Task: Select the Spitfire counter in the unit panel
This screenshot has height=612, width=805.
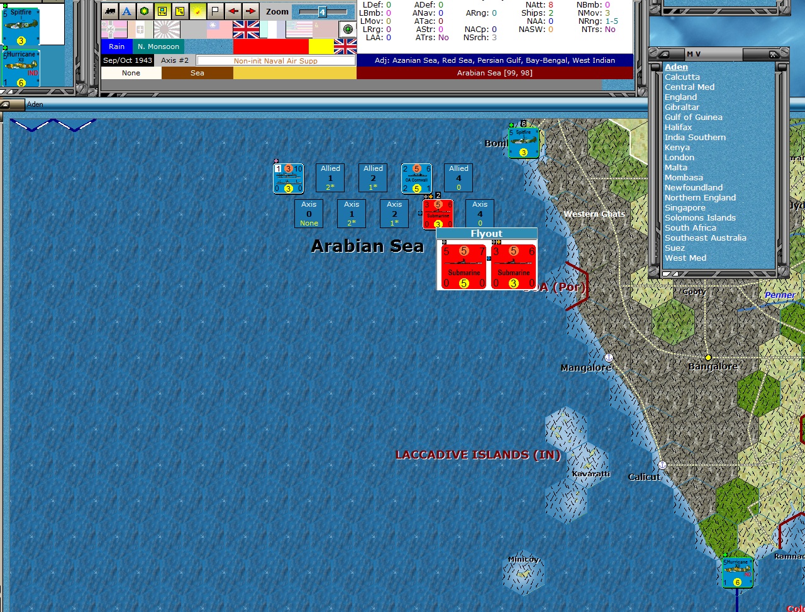Action: 21,26
